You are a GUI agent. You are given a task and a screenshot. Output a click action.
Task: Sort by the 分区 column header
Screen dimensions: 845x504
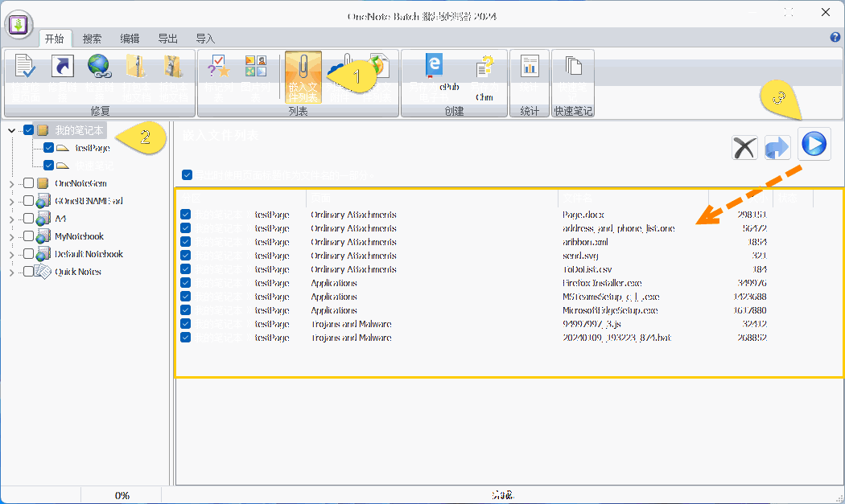click(241, 199)
